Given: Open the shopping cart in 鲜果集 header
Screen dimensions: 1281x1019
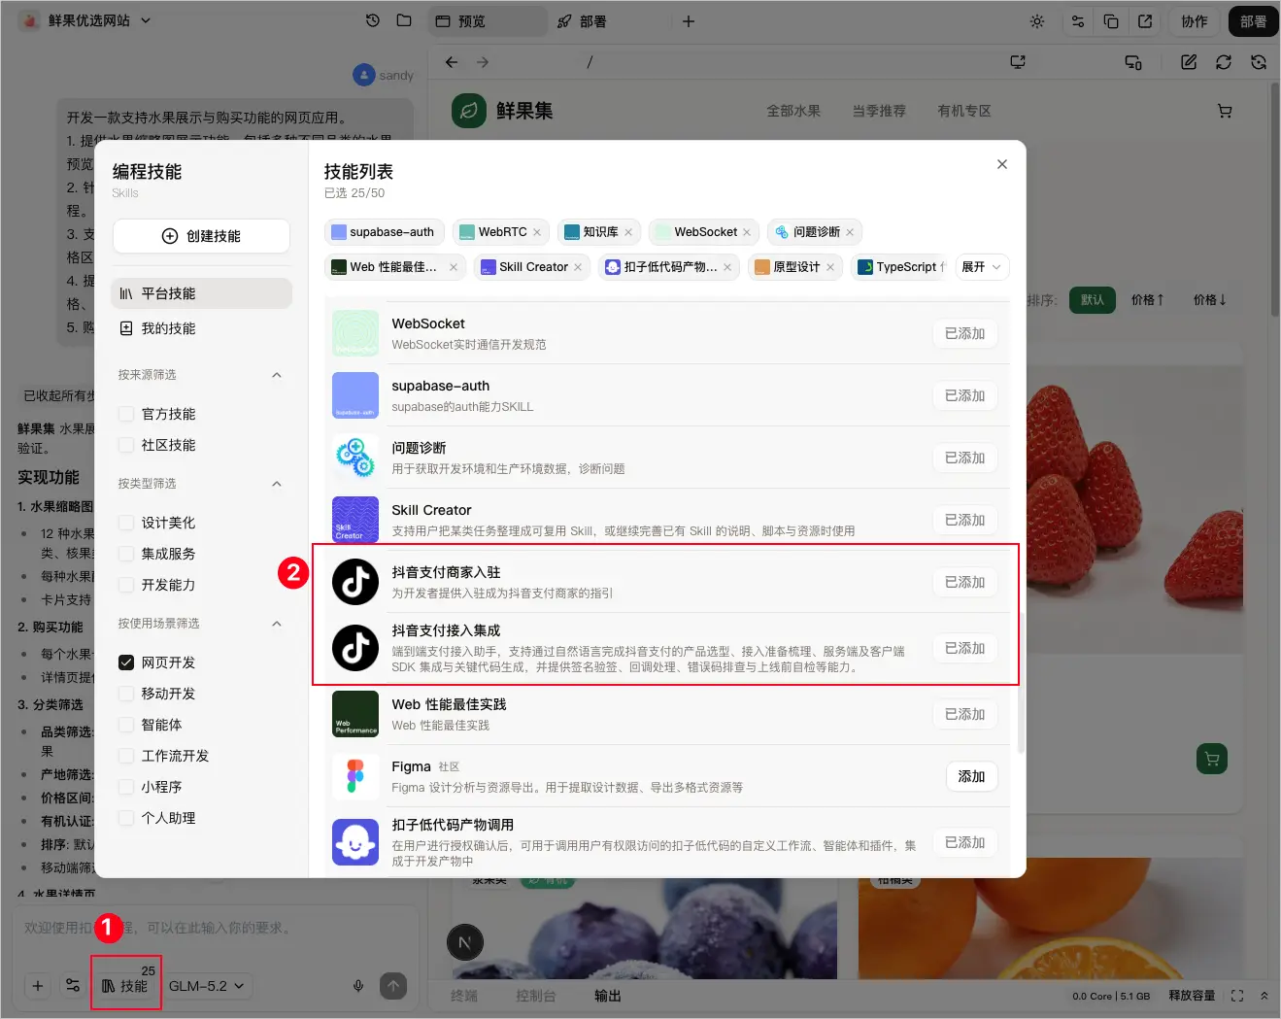Looking at the screenshot, I should click(x=1225, y=111).
